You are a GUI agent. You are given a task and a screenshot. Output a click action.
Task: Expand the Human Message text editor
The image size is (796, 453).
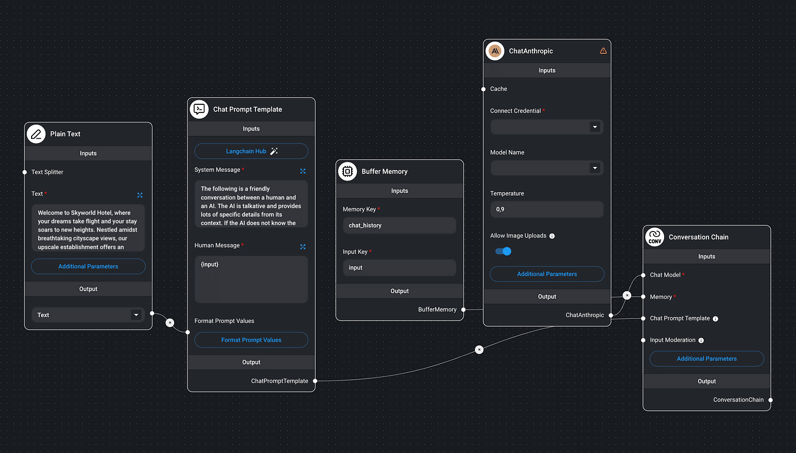click(x=303, y=247)
